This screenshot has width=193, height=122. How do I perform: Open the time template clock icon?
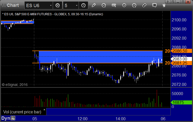[x=83, y=5]
